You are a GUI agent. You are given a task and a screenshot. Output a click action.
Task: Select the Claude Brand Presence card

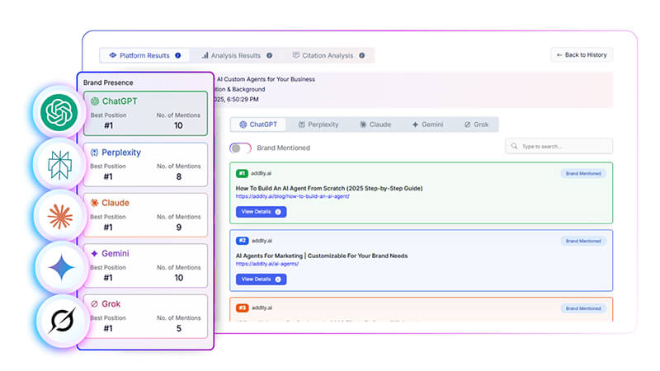point(146,215)
